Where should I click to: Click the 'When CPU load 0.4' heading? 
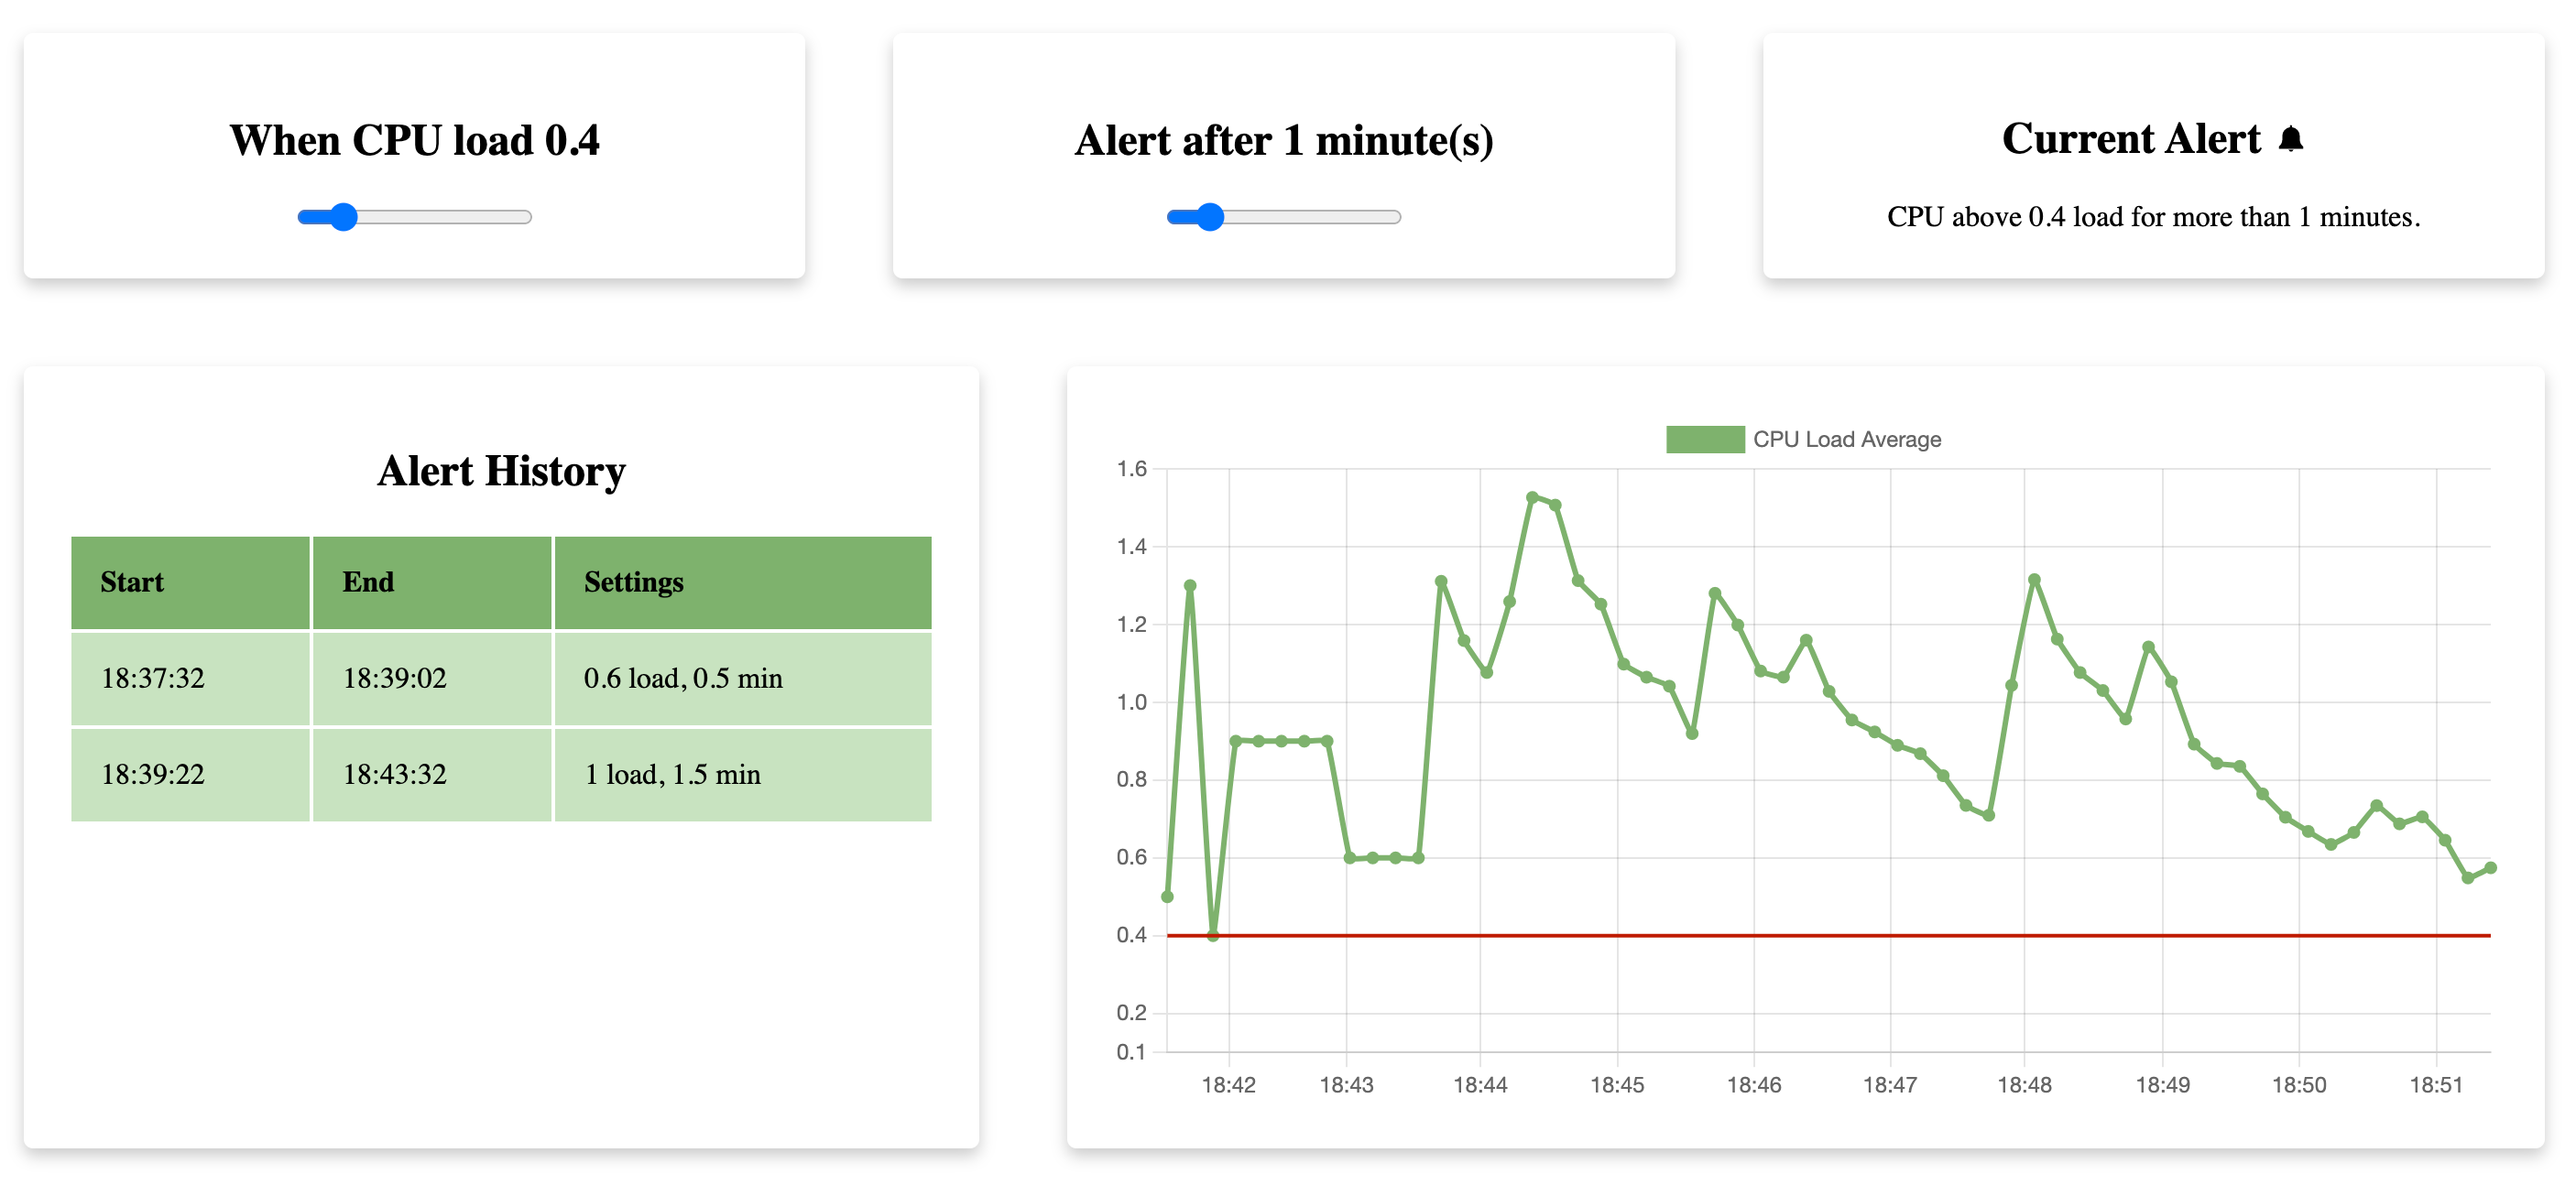tap(414, 140)
